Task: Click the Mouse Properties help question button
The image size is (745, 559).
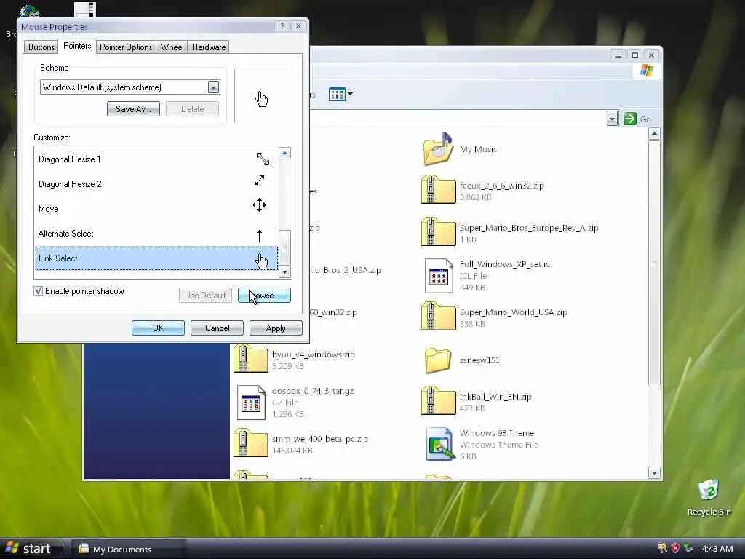Action: tap(282, 26)
